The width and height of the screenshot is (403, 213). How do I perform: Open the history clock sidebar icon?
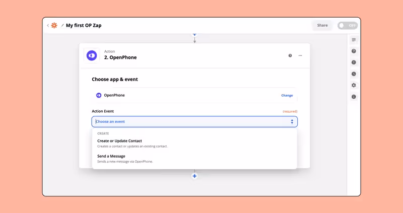click(354, 74)
